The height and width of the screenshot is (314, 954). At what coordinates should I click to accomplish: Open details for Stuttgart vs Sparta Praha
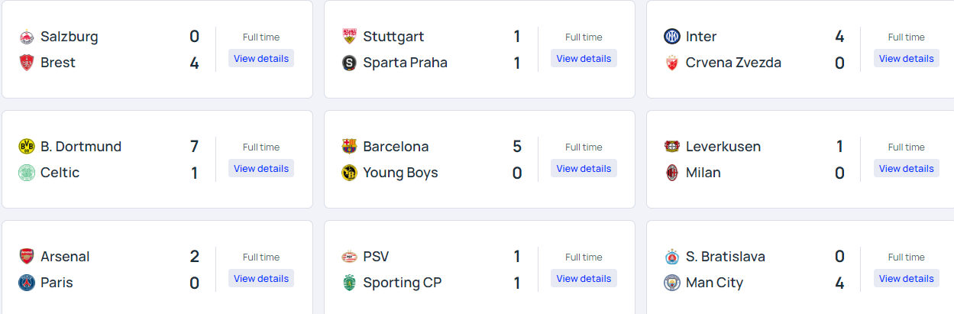click(584, 58)
